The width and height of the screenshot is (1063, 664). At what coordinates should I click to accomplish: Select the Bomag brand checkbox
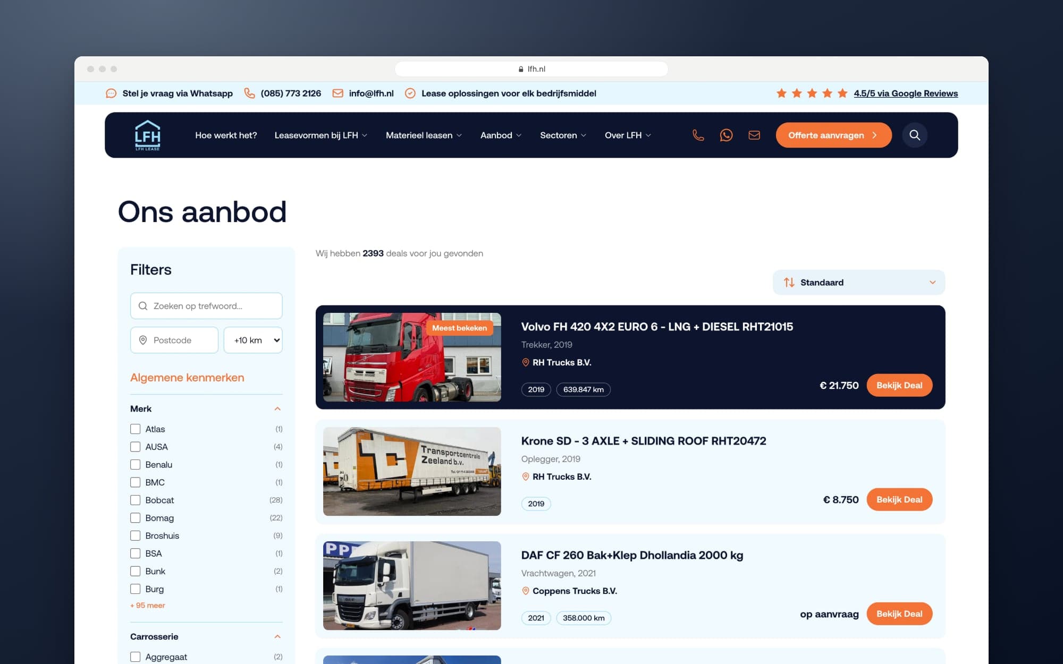coord(136,518)
